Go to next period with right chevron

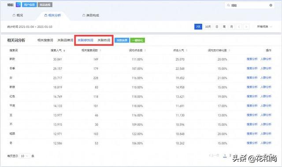(x=246, y=27)
